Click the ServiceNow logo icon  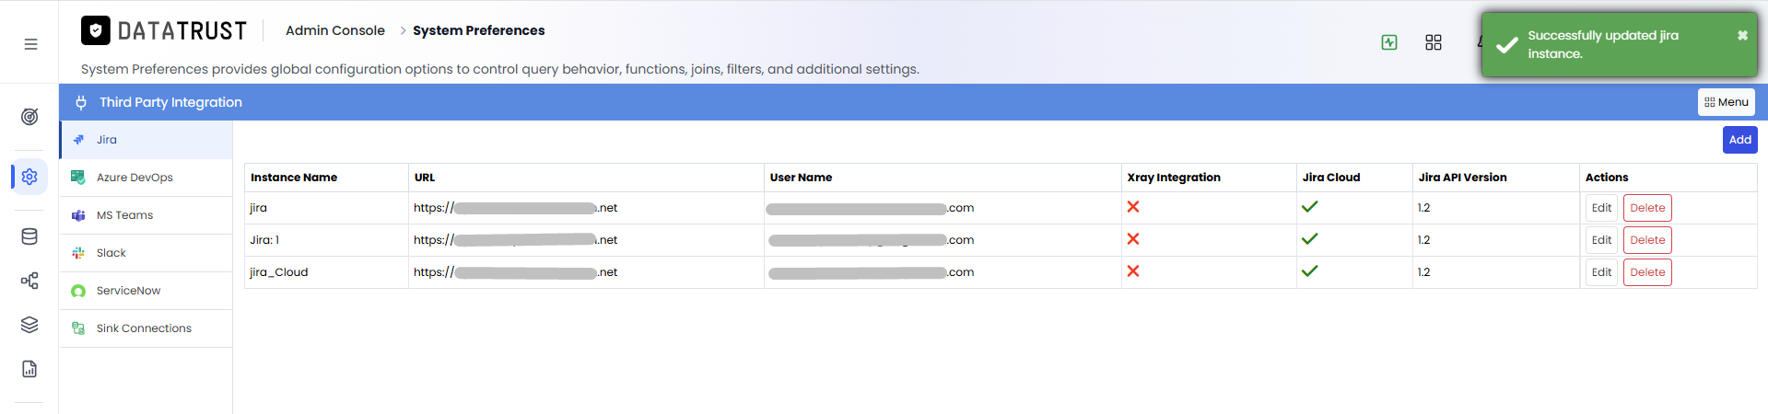coord(78,291)
